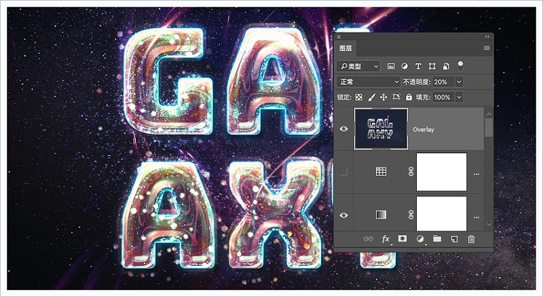
Task: Select the 图层 panel tab
Action: pyautogui.click(x=345, y=48)
